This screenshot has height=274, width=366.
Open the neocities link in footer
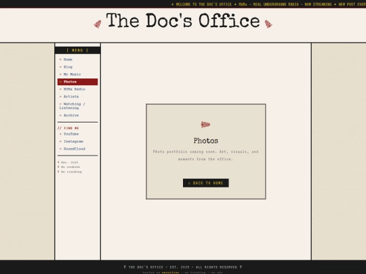click(x=170, y=273)
